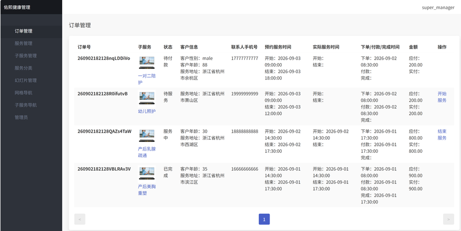Screen dimensions: 461x231
Task: Open the 产后美胸重塑 sub-service link
Action: [147, 190]
